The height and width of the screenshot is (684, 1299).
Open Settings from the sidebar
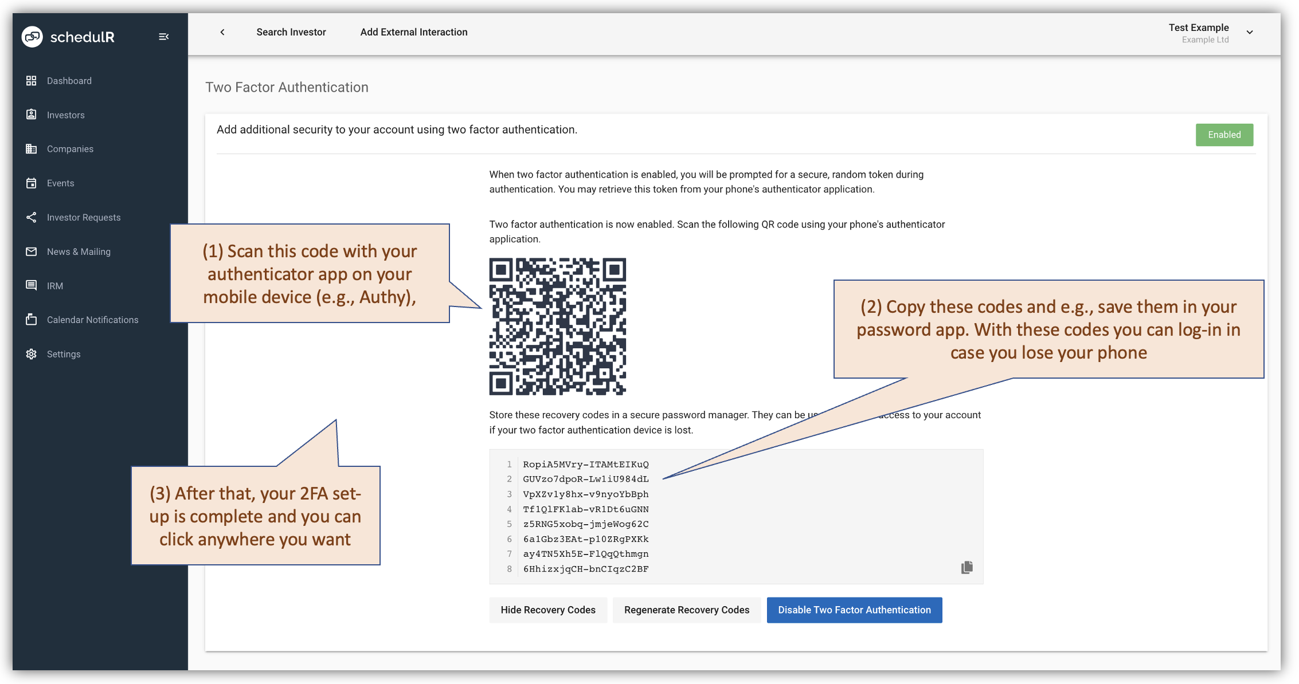(x=63, y=353)
